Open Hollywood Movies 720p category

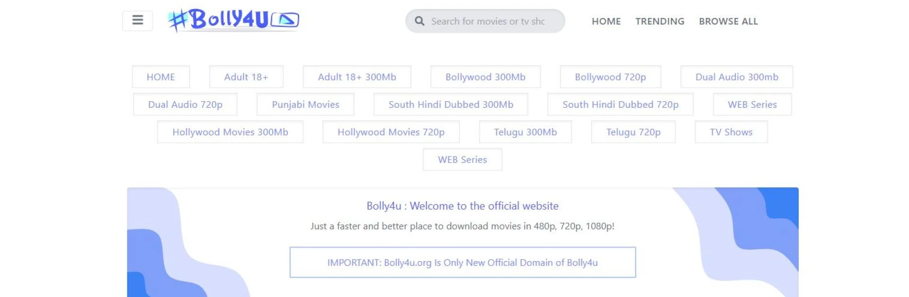(x=391, y=131)
